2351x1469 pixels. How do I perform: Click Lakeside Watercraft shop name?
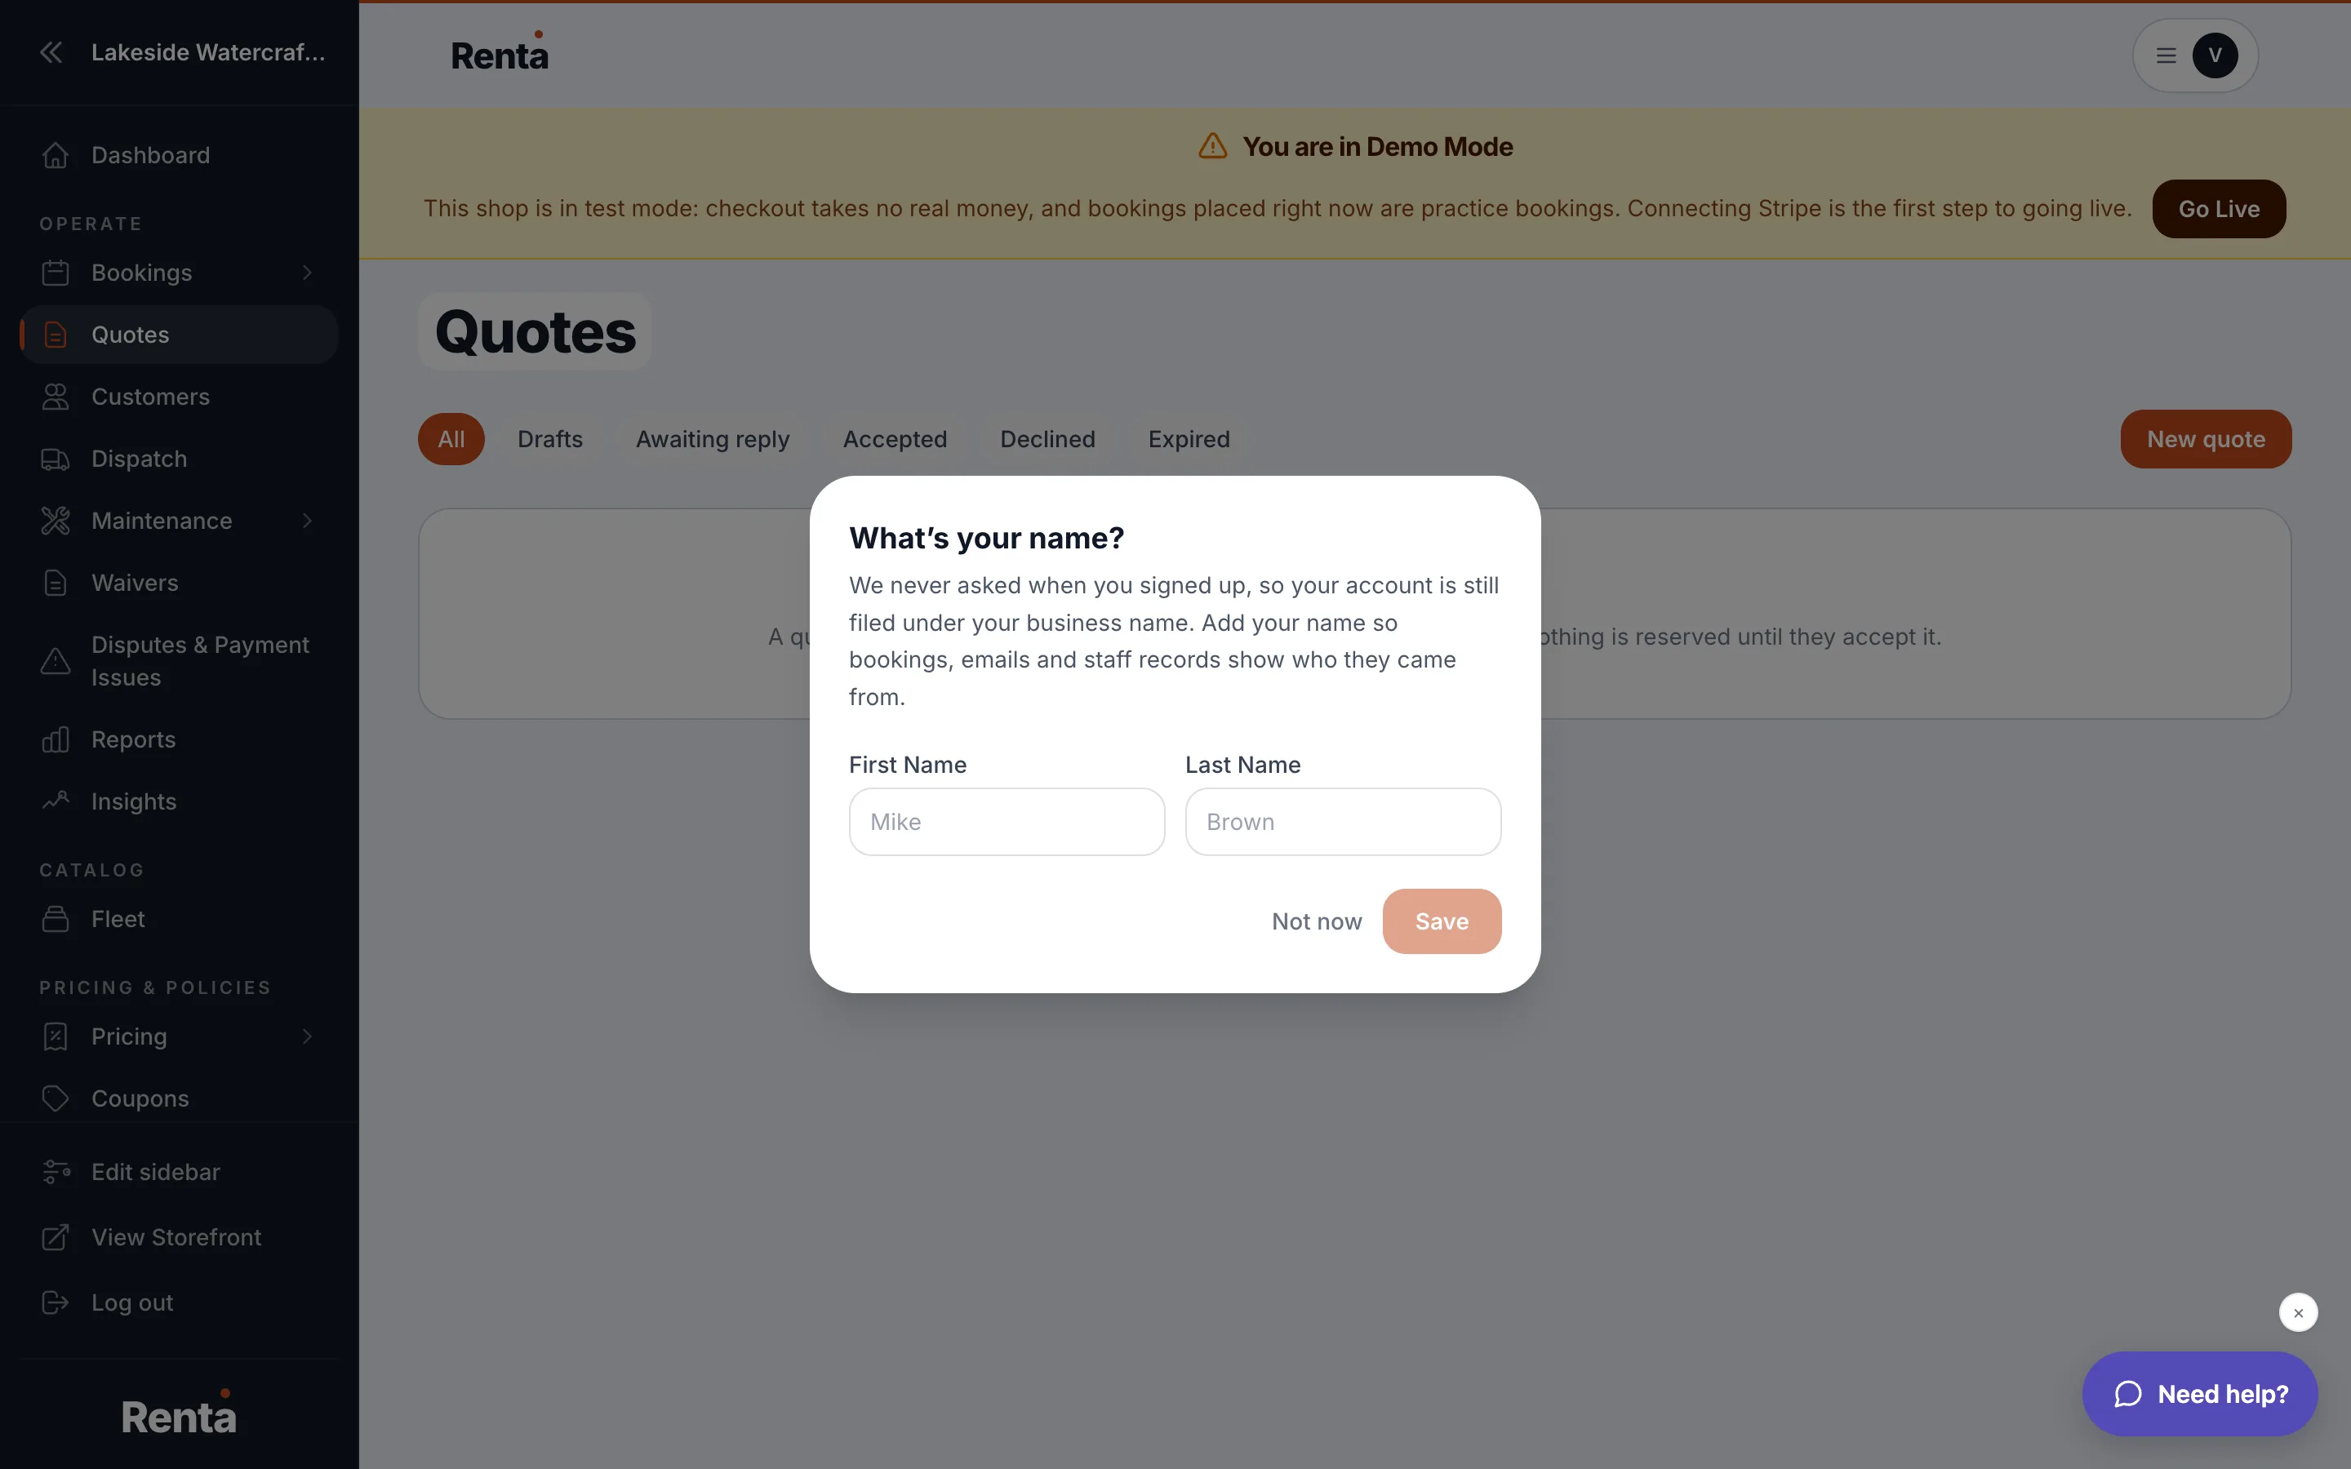click(x=208, y=52)
